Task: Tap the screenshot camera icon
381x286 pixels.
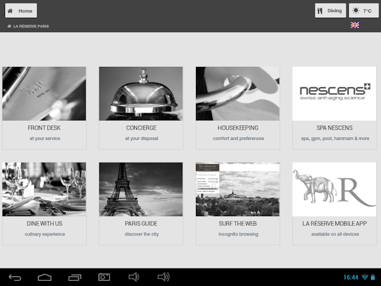Action: (104, 277)
